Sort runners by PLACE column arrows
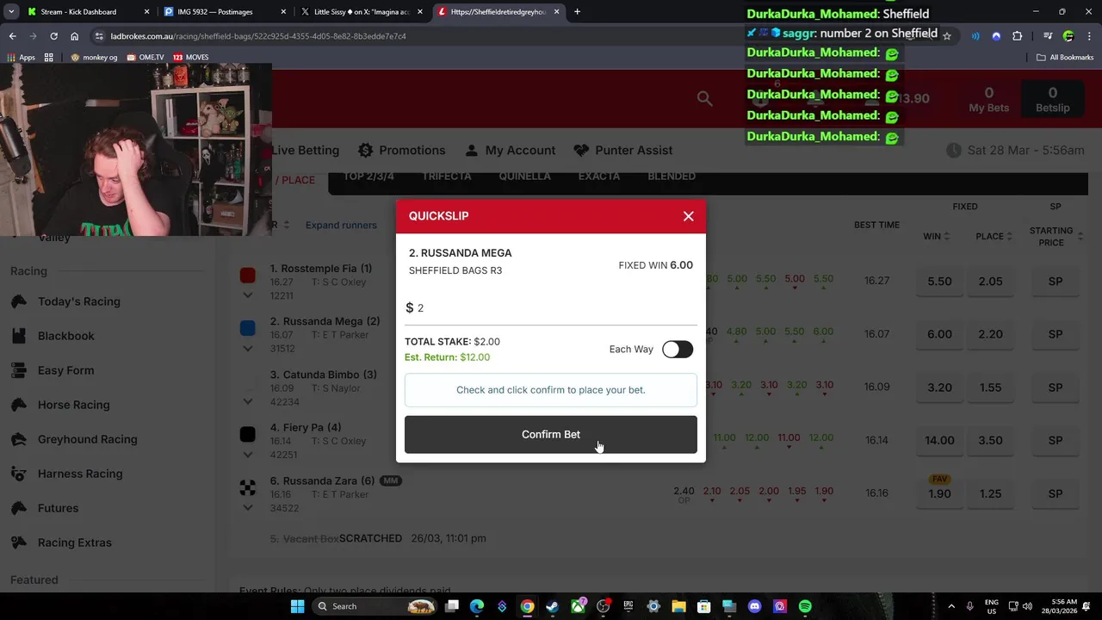Screen dimensions: 1102x620 [1011, 237]
